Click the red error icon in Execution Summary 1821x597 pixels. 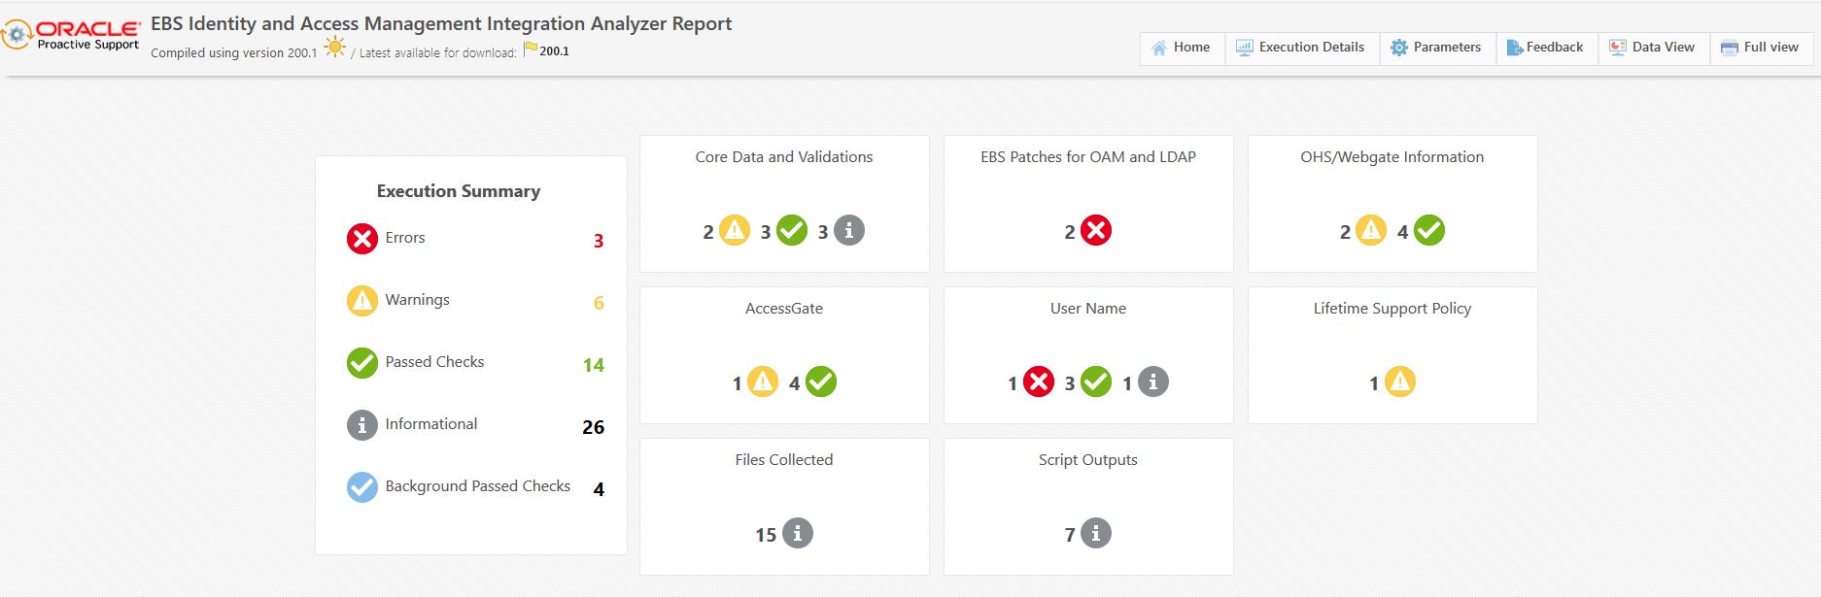coord(362,239)
